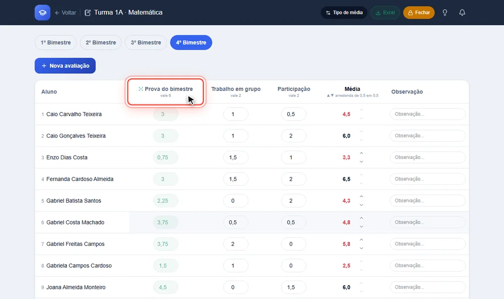The image size is (504, 299).
Task: Open the notifications bell
Action: tap(462, 12)
